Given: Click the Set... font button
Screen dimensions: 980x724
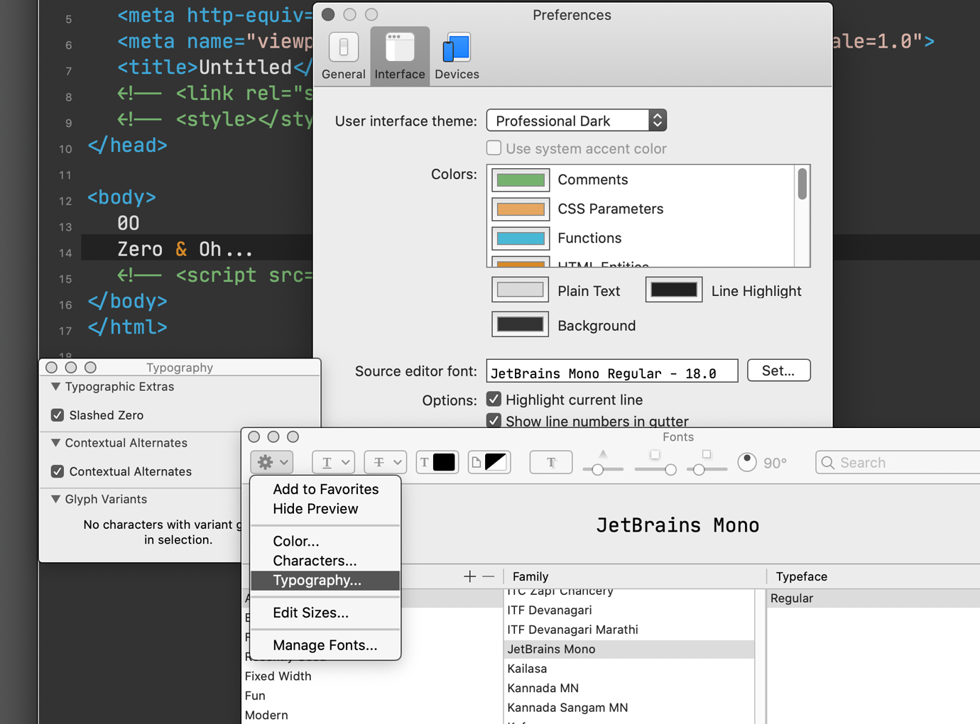Looking at the screenshot, I should click(x=779, y=371).
